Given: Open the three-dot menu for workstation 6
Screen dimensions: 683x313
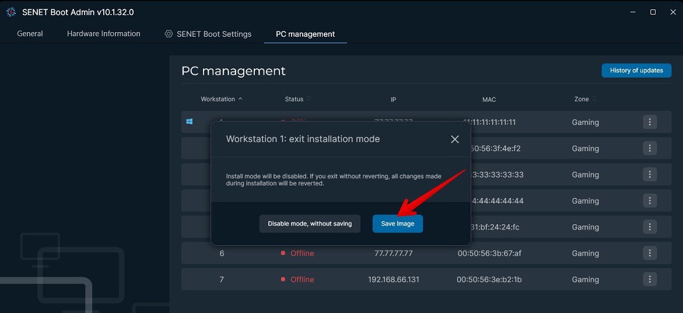Looking at the screenshot, I should tap(650, 253).
